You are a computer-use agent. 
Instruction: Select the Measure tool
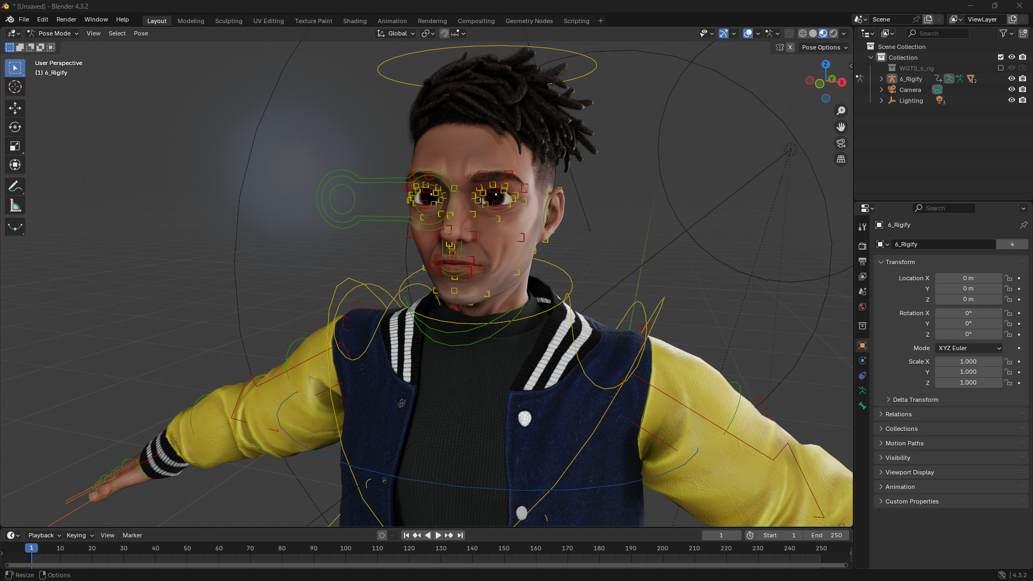[x=15, y=206]
